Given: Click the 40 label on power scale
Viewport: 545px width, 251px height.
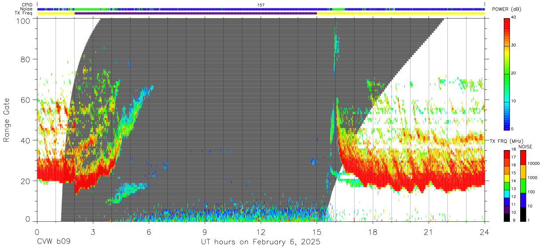Looking at the screenshot, I should pyautogui.click(x=514, y=17).
